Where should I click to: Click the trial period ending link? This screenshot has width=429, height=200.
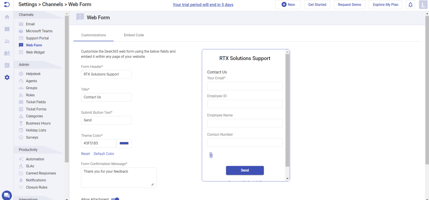coord(203,5)
